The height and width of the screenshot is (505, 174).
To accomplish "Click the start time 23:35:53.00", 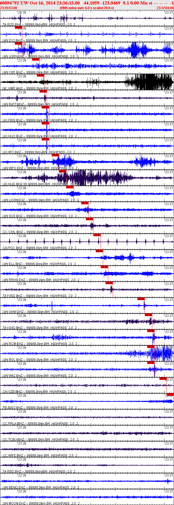I will point(8,8).
